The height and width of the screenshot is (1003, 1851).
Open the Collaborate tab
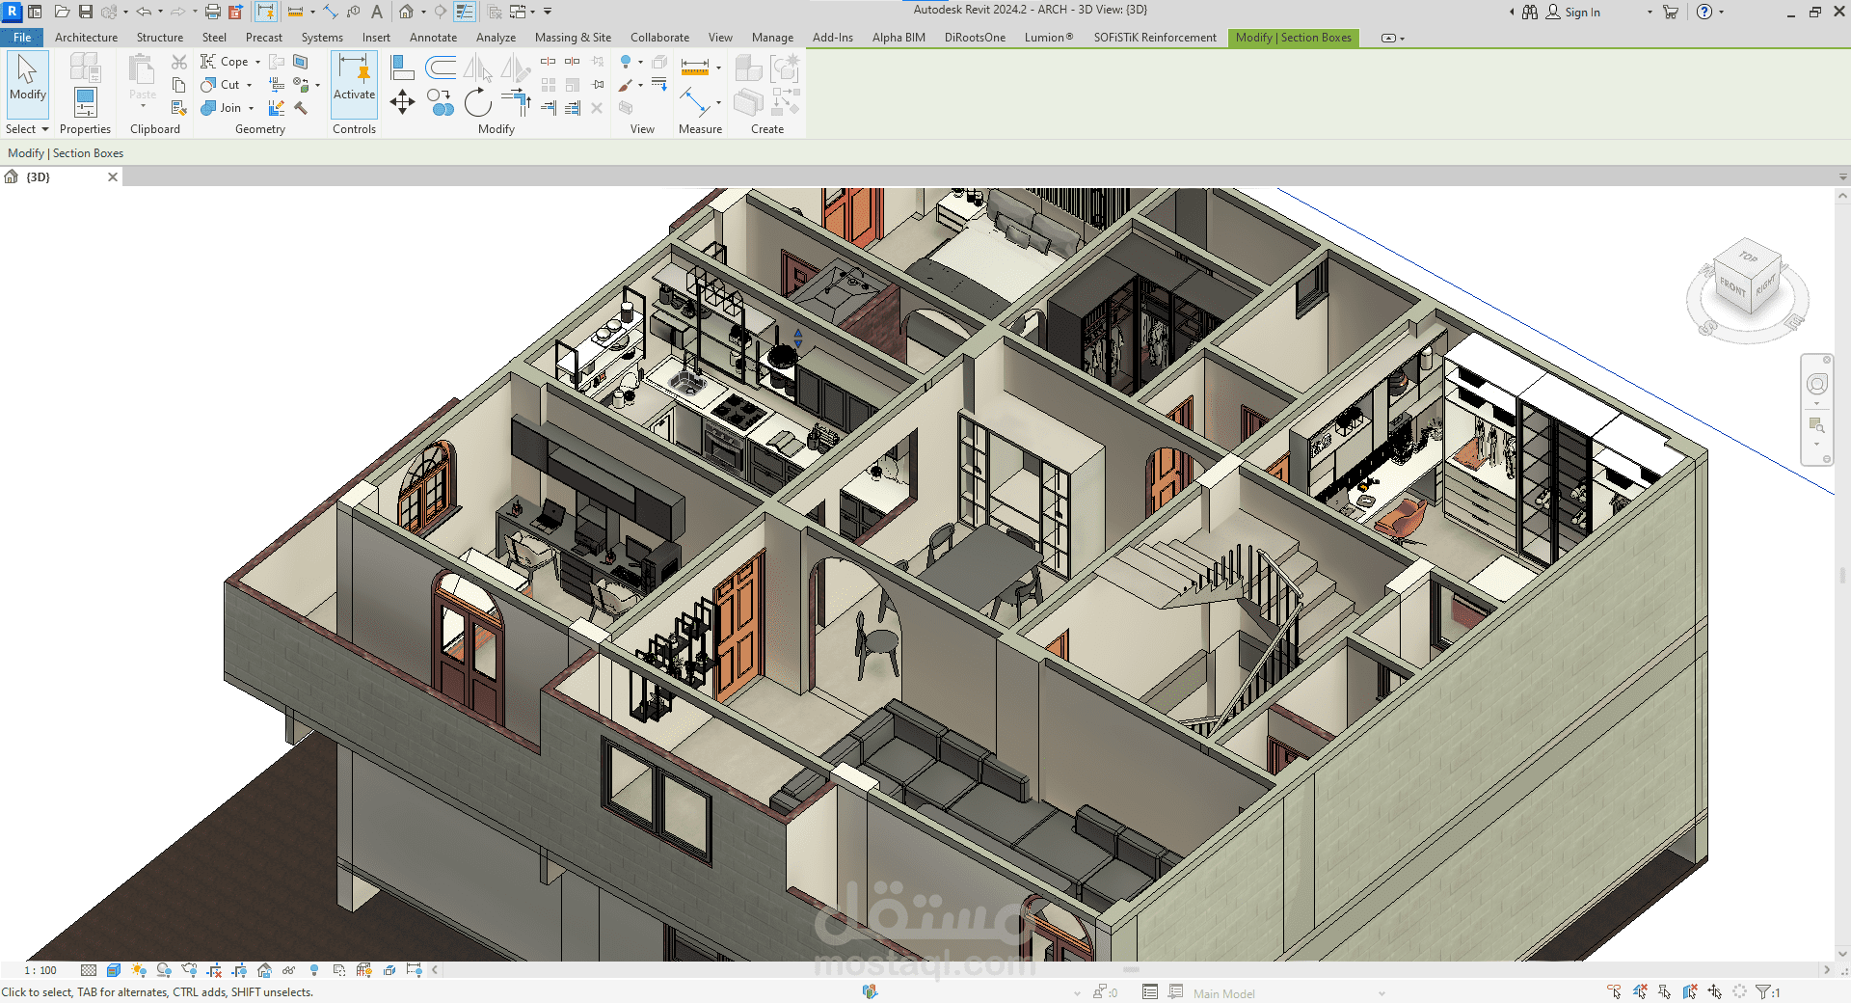659,38
